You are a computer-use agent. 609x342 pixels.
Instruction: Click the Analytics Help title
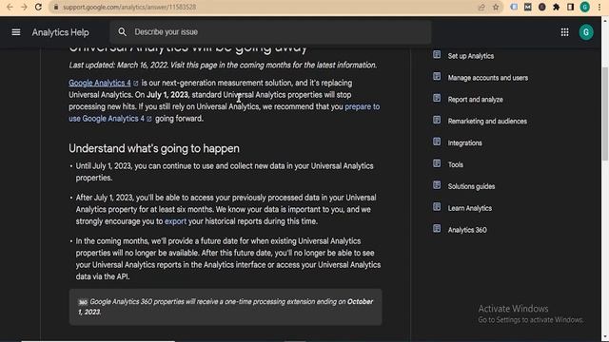coord(61,32)
